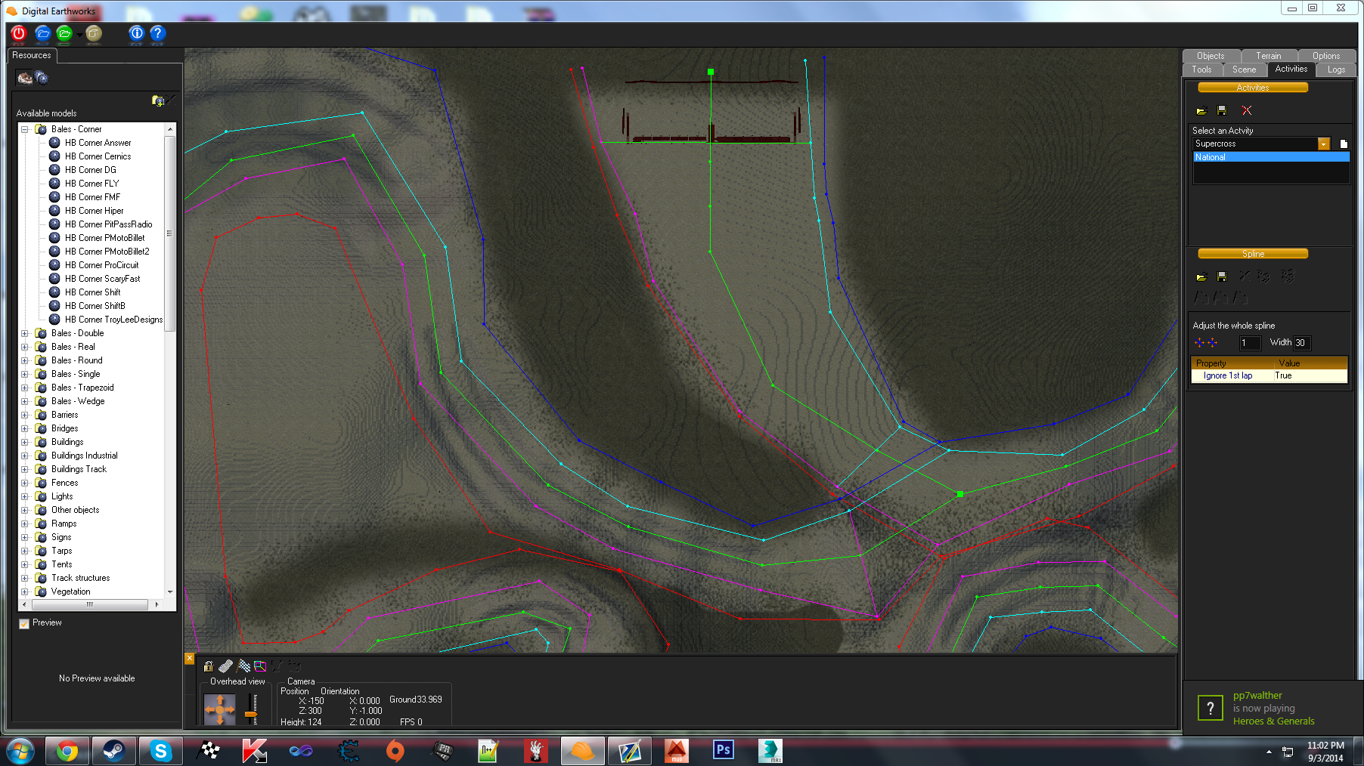Click the second spline move arrows icon
1364x766 pixels.
(1212, 343)
